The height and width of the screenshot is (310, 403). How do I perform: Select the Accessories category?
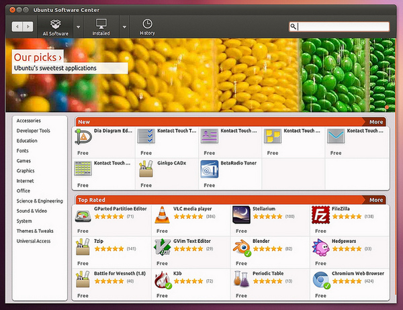[x=28, y=121]
